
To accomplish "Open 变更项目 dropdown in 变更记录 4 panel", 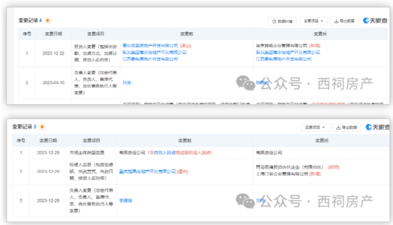I will [x=313, y=21].
